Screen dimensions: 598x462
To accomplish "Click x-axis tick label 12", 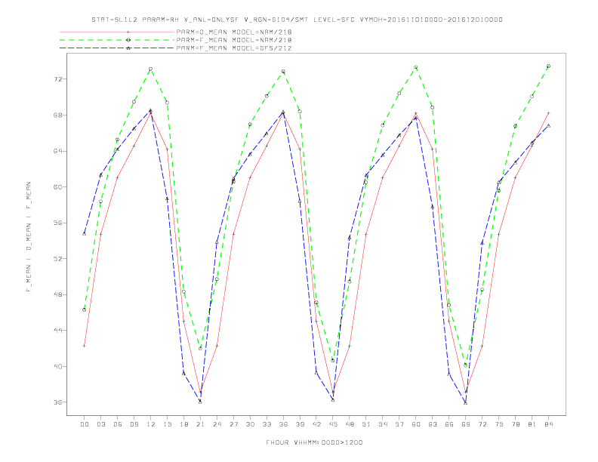I will (151, 424).
